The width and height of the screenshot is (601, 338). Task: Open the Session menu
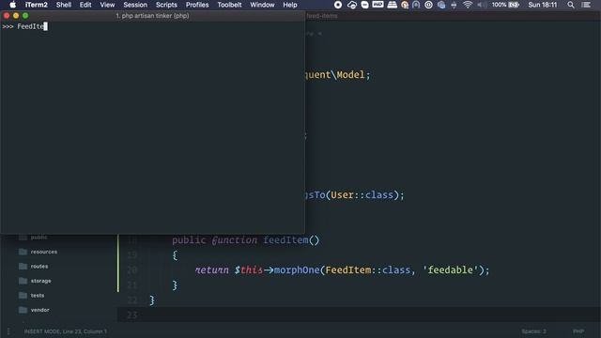coord(135,5)
